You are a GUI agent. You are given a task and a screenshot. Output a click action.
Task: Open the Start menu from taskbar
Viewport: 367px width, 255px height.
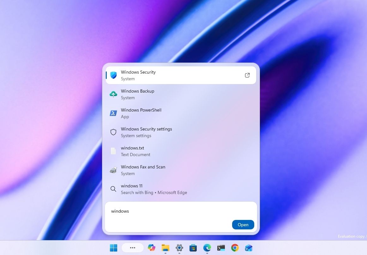click(113, 248)
